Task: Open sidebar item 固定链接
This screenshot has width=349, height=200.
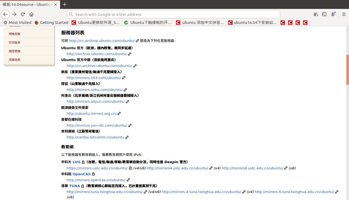Action: click(14, 51)
